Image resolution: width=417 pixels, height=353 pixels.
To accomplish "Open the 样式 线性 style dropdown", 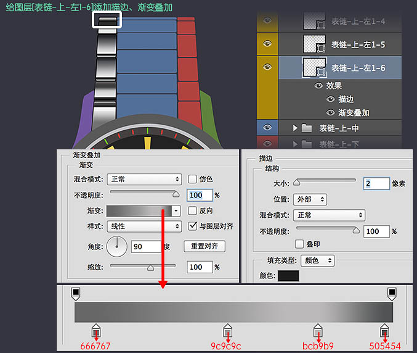I will (x=144, y=226).
